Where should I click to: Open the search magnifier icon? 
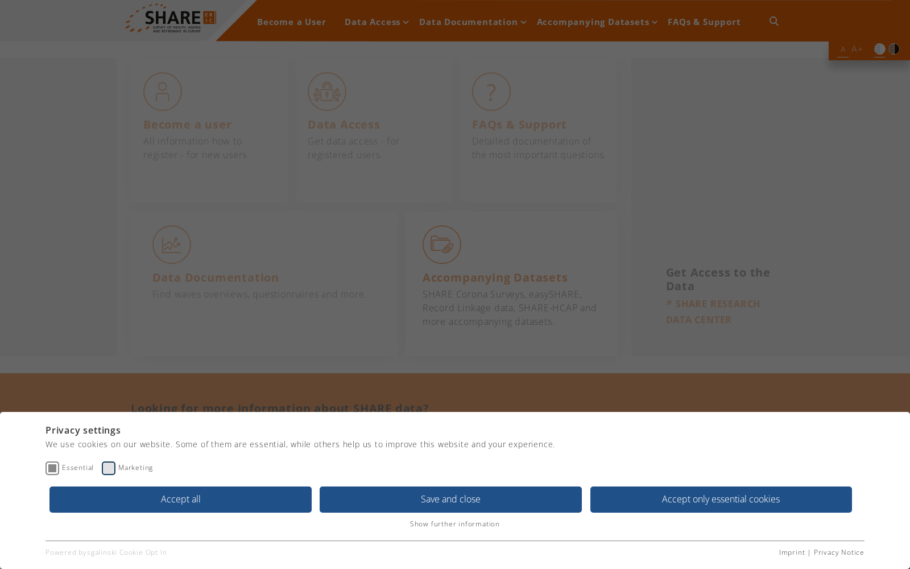(x=774, y=21)
